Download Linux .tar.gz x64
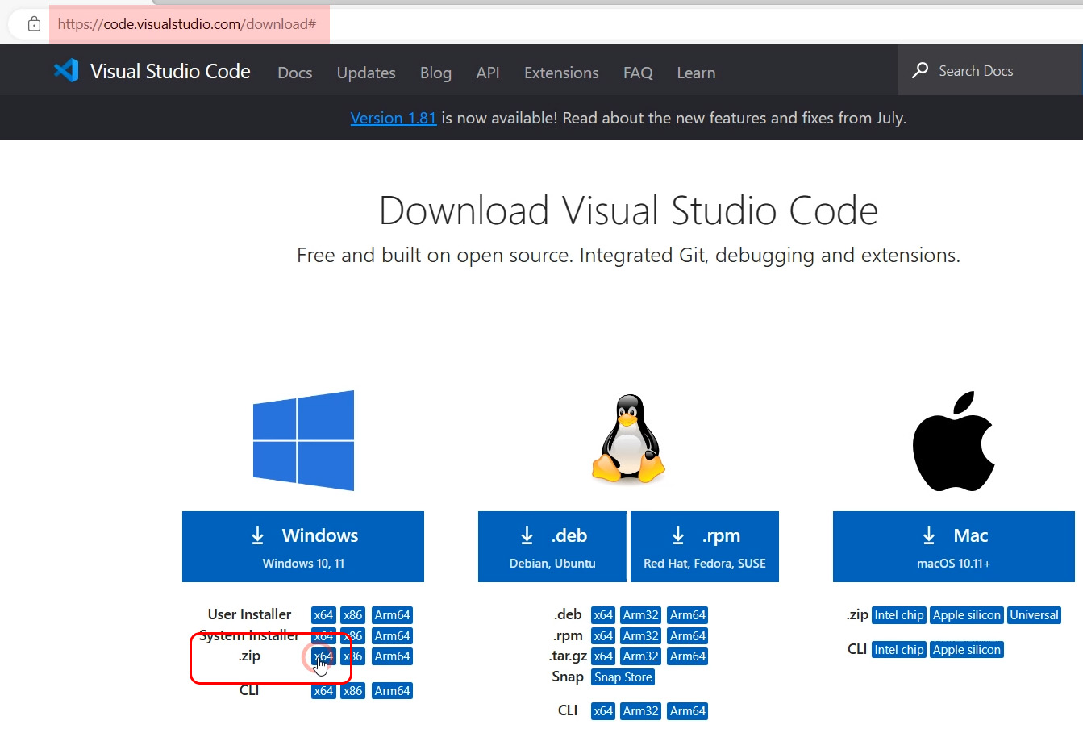The image size is (1083, 737). tap(603, 656)
